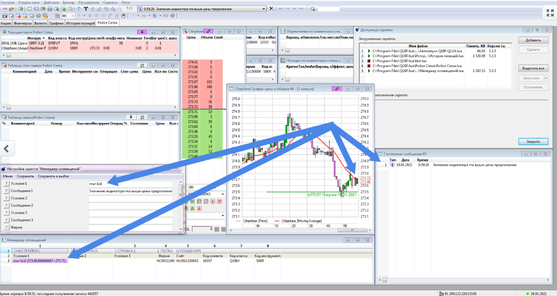Click the down-arrow icon in Текущие торги titlebar
The height and width of the screenshot is (296, 557).
[142, 32]
